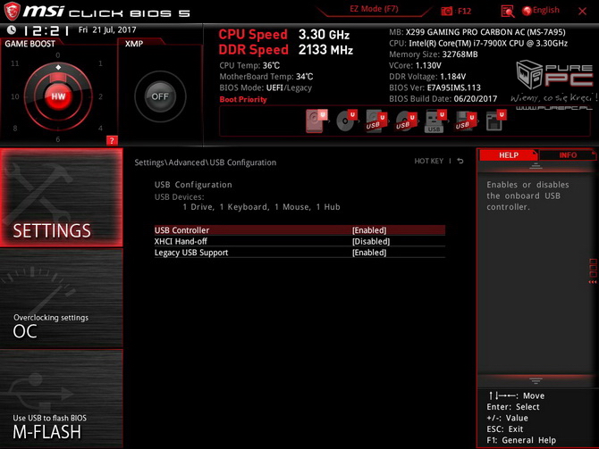Image resolution: width=599 pixels, height=449 pixels.
Task: Click the BIOS Mode UEFI/Legacy text
Action: [266, 87]
